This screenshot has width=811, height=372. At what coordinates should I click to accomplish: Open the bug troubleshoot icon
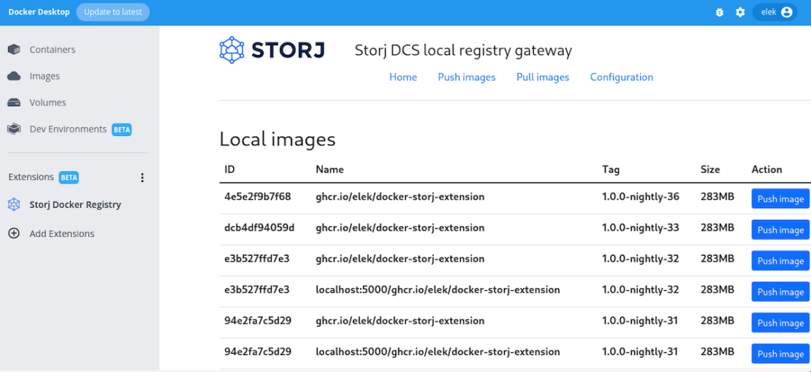[x=719, y=12]
